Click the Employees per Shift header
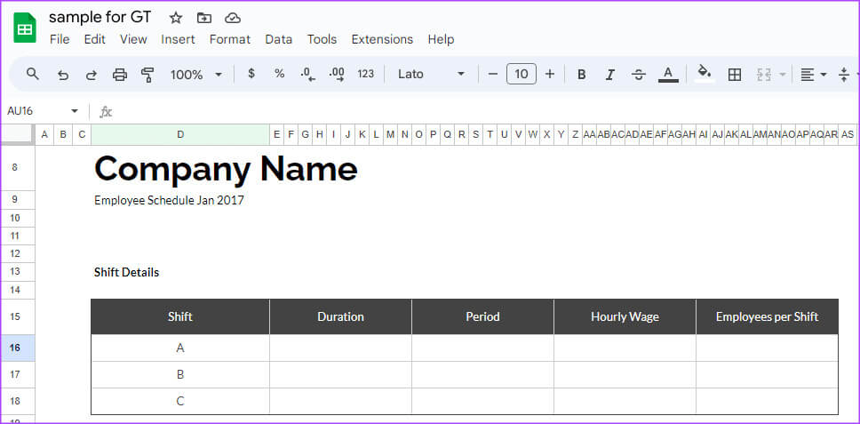 [x=768, y=316]
